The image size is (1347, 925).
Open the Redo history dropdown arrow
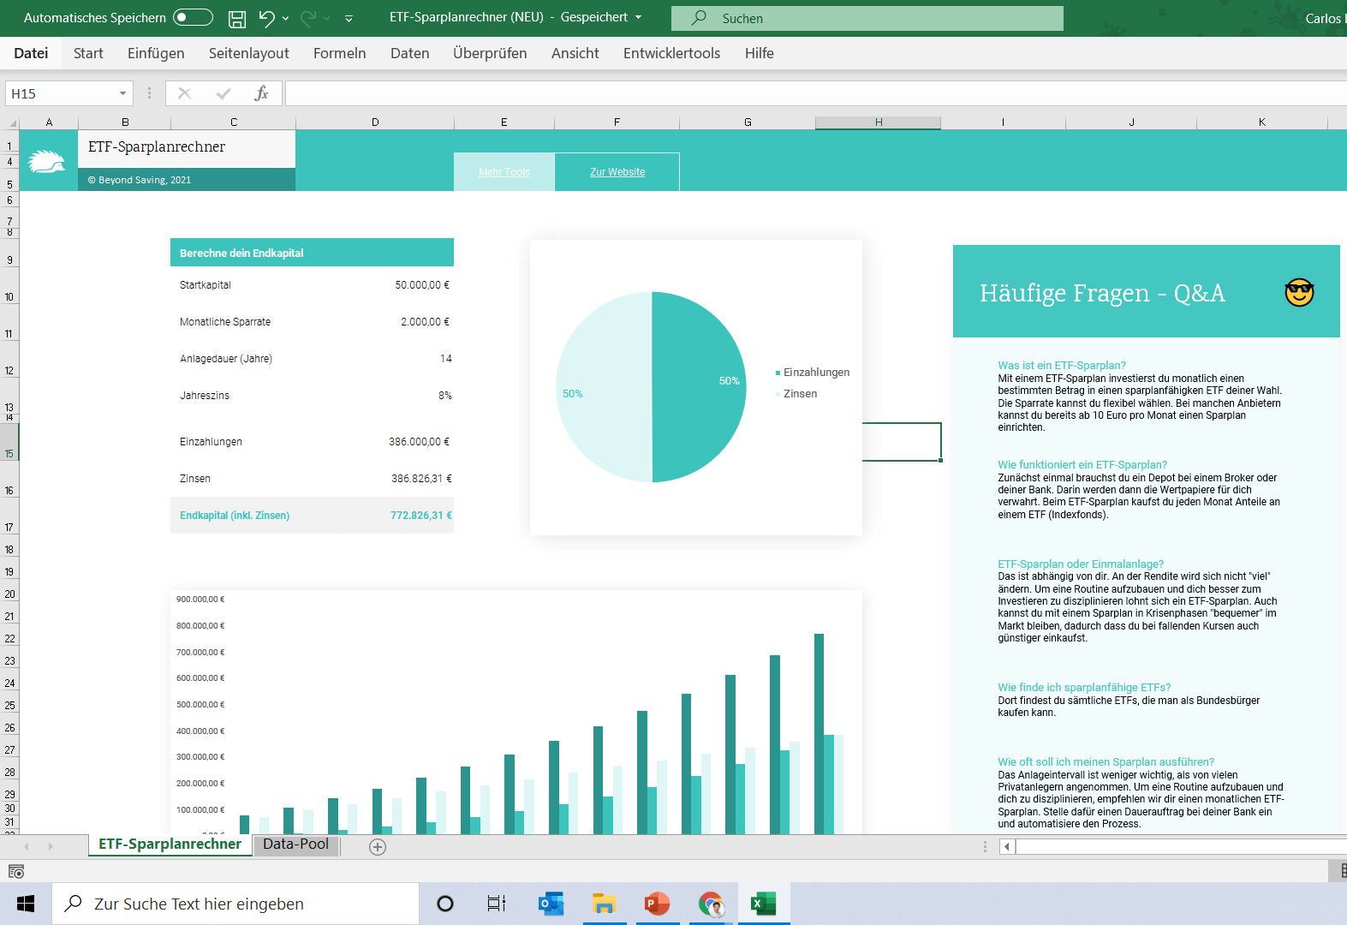click(x=327, y=18)
